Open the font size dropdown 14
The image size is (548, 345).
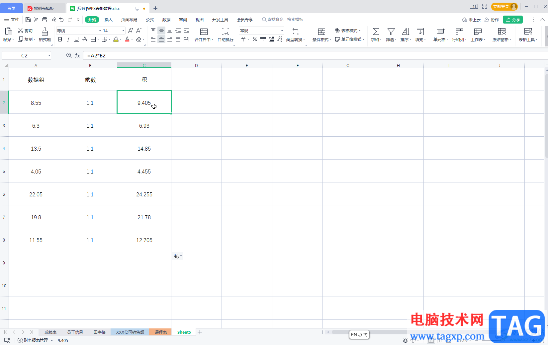click(x=123, y=31)
